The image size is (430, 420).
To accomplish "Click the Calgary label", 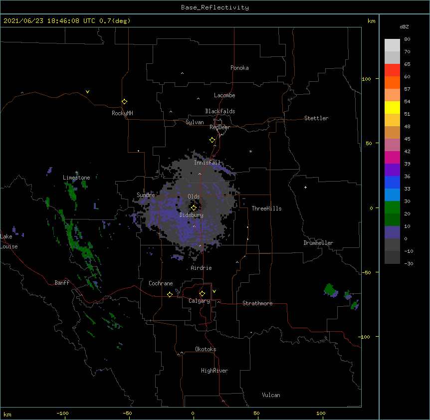I will click(199, 301).
